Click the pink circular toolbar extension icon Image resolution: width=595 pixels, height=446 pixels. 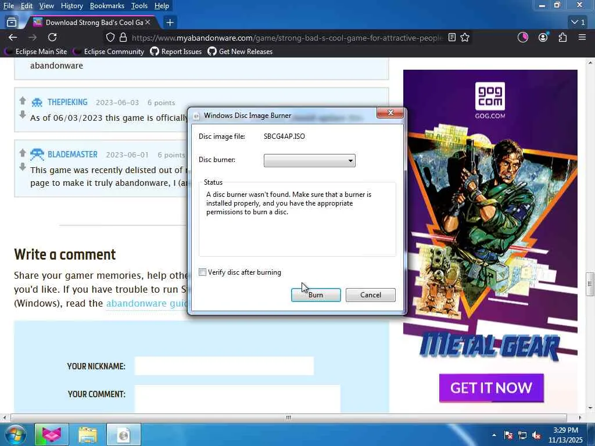point(523,37)
